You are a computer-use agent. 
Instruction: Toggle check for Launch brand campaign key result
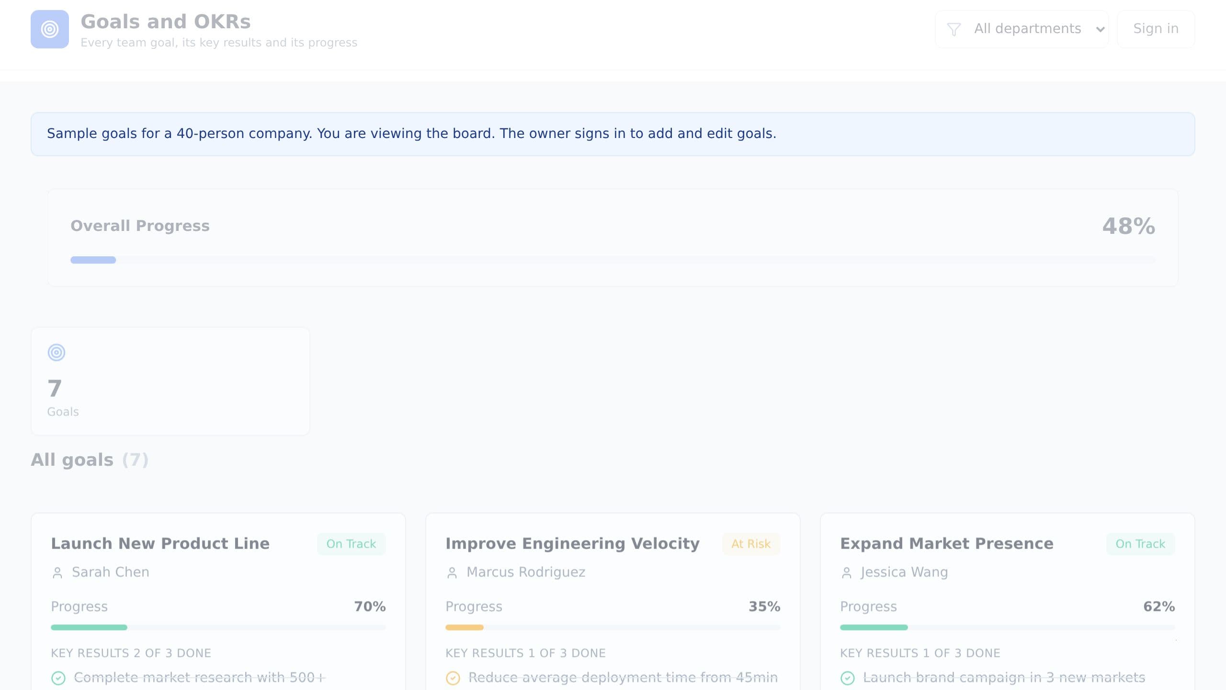[x=848, y=678]
